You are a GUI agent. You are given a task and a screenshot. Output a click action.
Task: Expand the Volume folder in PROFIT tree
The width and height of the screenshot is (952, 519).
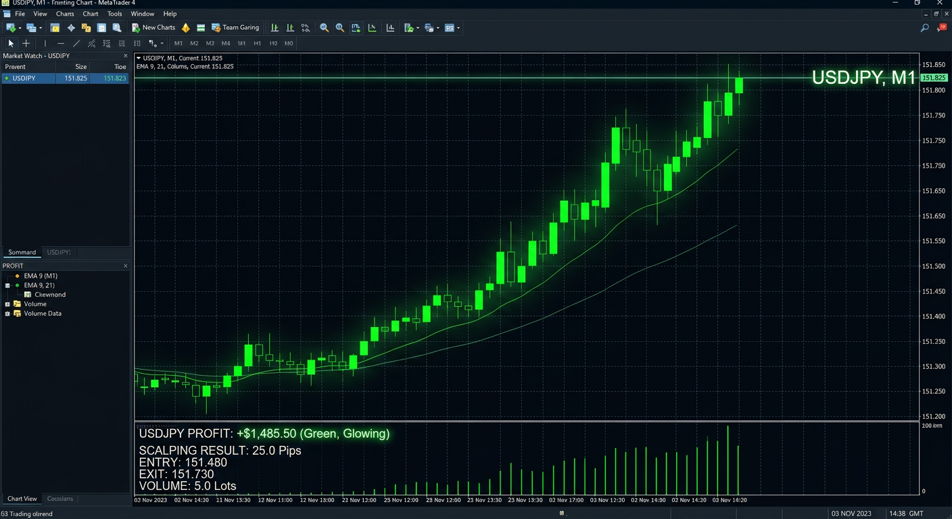[7, 304]
